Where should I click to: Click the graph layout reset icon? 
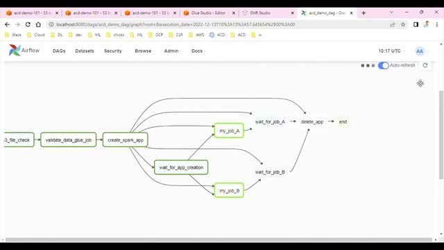pyautogui.click(x=420, y=83)
